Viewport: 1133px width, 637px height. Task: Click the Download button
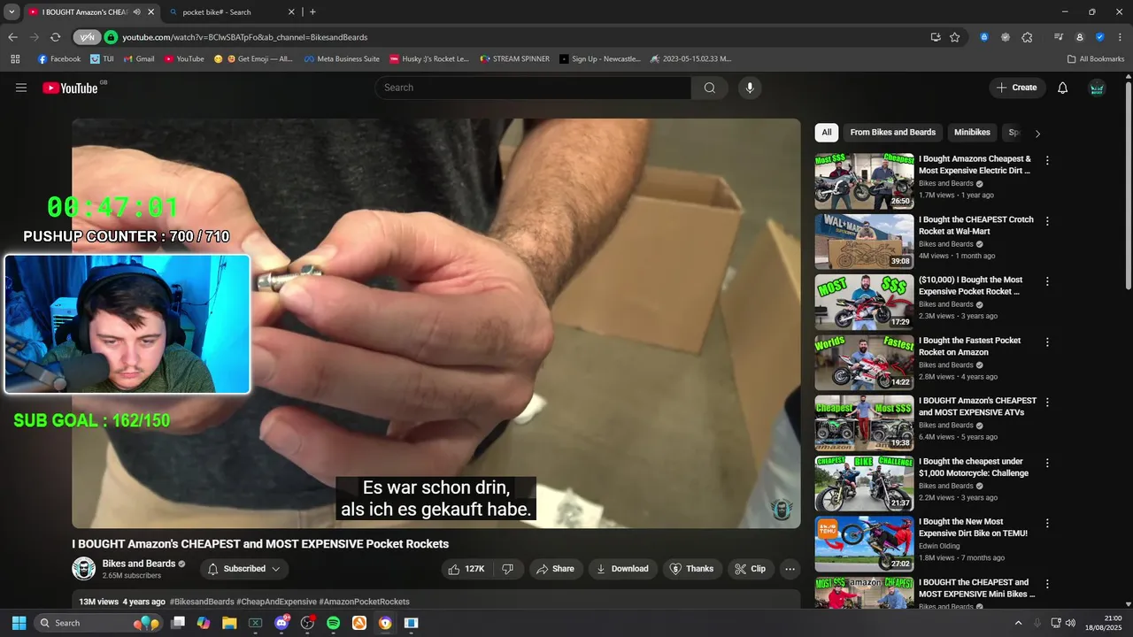coord(623,569)
